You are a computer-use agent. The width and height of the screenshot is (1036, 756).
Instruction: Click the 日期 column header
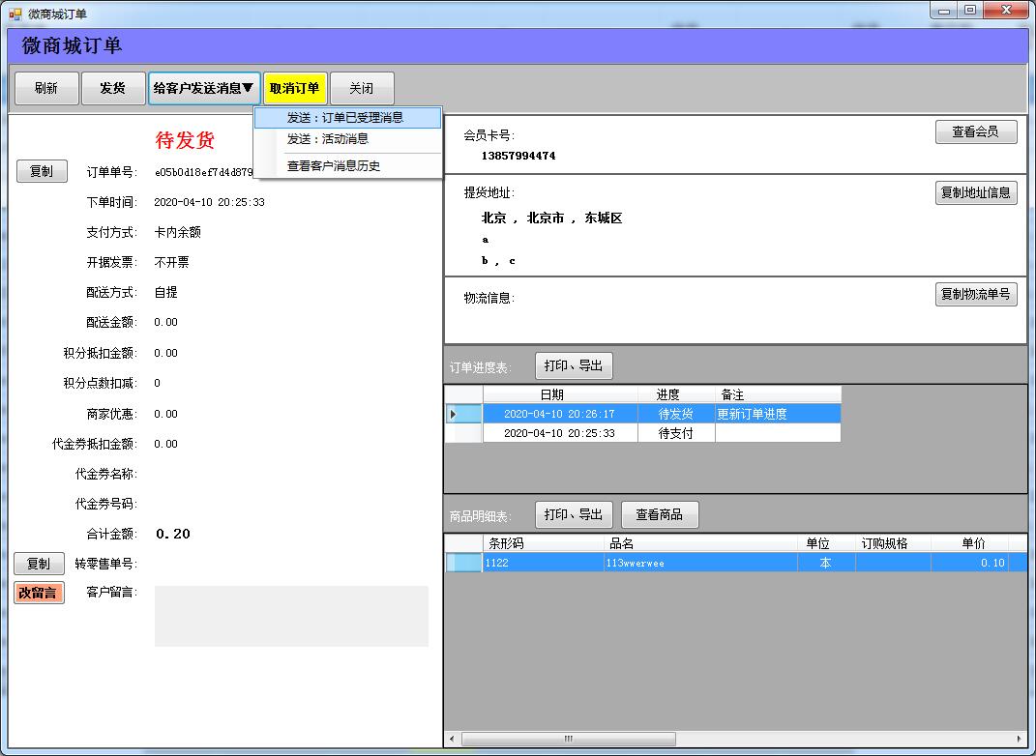pos(560,394)
